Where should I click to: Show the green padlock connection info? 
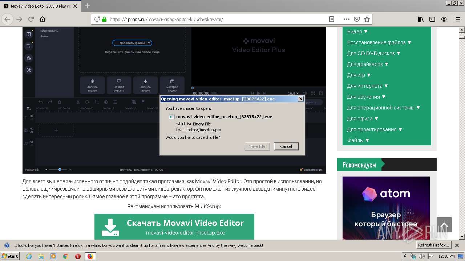[104, 19]
